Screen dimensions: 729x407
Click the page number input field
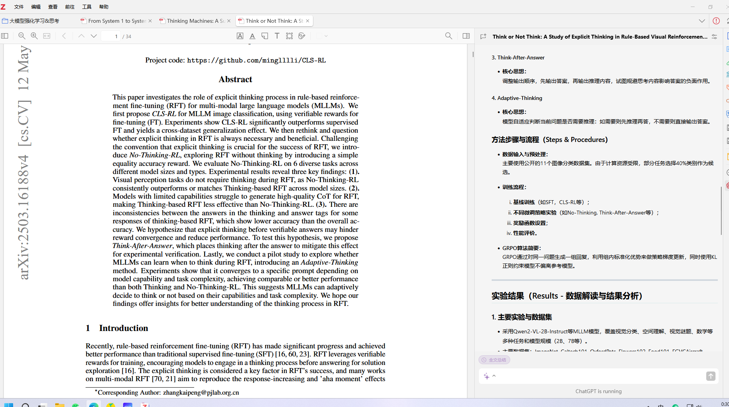coord(111,36)
